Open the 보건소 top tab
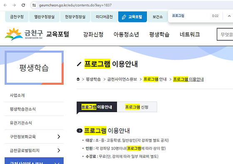 pos(158,17)
